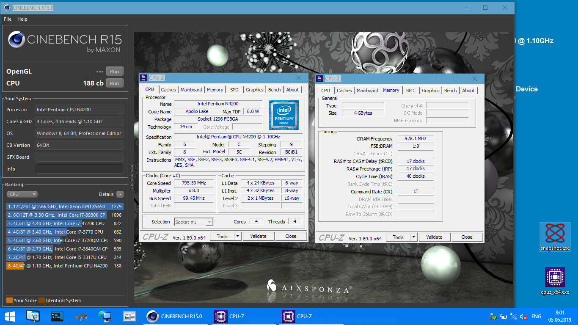Switch to Graphics tab in right CPU-Z

(431, 91)
